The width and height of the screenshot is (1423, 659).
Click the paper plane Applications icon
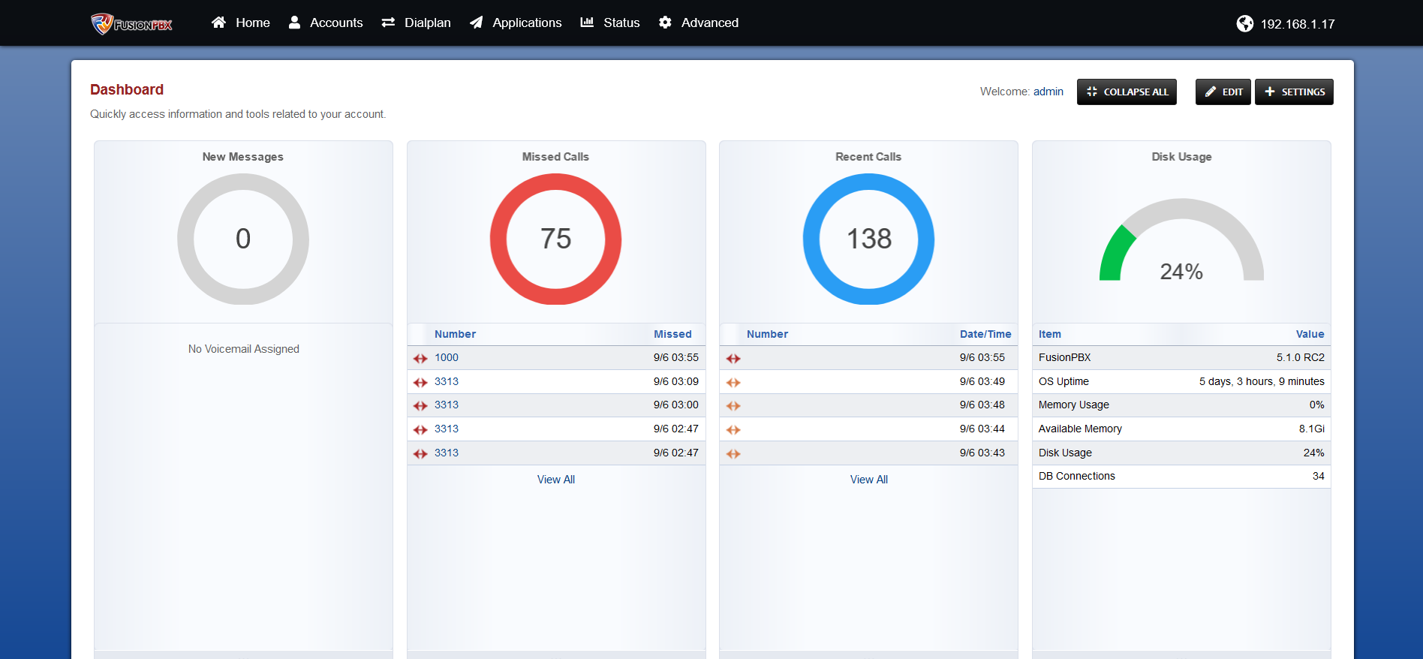(x=476, y=23)
